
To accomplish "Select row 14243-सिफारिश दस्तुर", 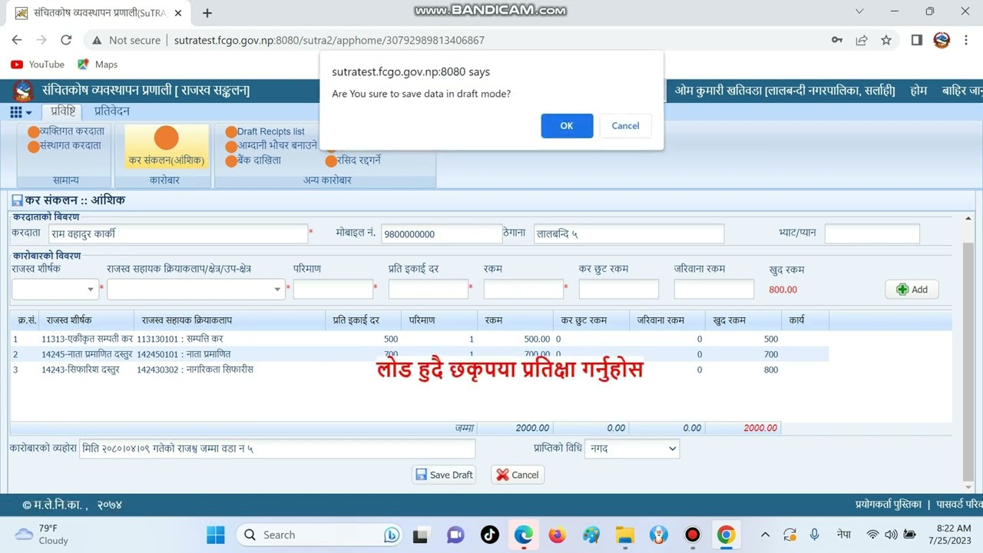I will 419,369.
